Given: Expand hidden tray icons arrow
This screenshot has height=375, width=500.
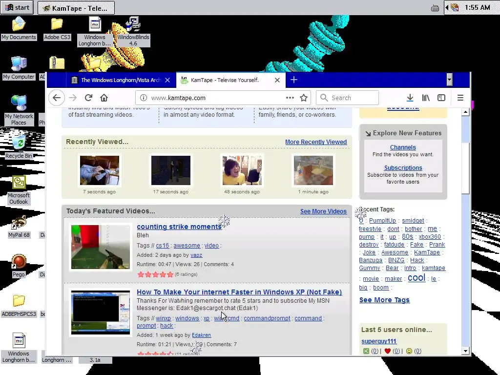Looking at the screenshot, I should click(447, 7).
